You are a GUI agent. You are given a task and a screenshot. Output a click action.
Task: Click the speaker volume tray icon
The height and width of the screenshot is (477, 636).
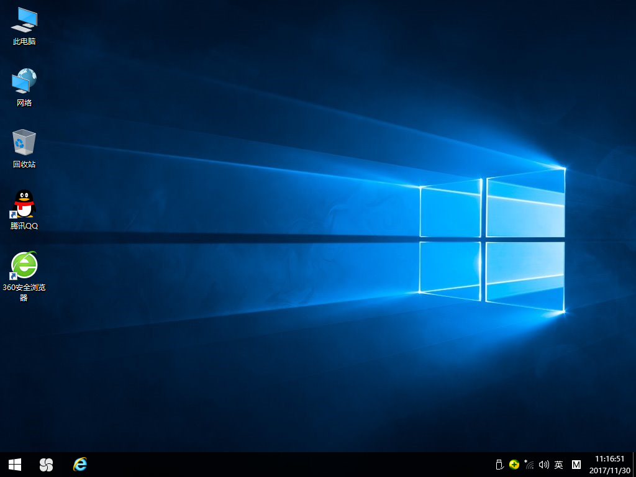point(544,465)
